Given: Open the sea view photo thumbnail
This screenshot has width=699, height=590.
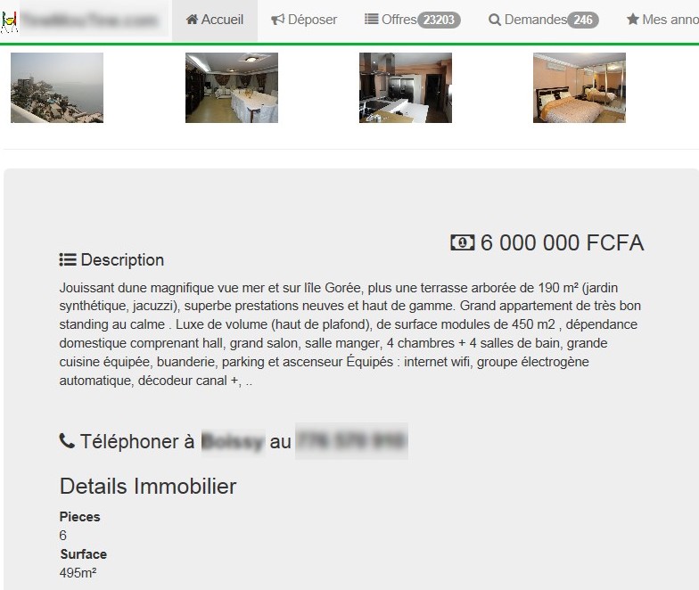Looking at the screenshot, I should coord(57,87).
